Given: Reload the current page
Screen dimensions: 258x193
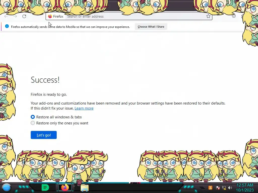Looking at the screenshot, I should [24, 16].
